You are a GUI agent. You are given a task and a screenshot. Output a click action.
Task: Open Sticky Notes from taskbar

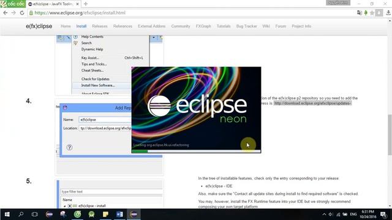tap(105, 215)
